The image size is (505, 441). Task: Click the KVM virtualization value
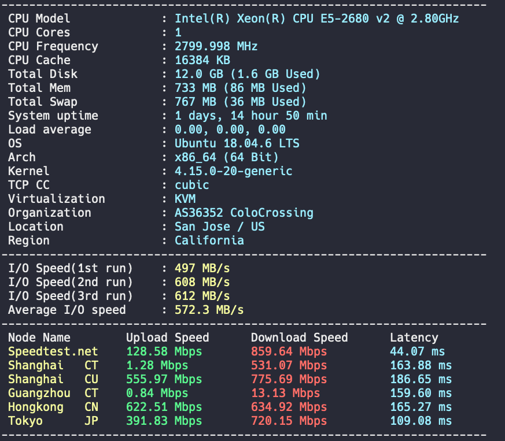(x=185, y=199)
